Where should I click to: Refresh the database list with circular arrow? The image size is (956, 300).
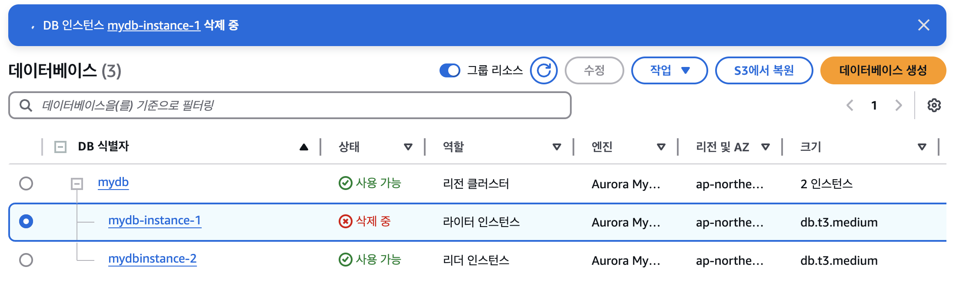coord(543,70)
